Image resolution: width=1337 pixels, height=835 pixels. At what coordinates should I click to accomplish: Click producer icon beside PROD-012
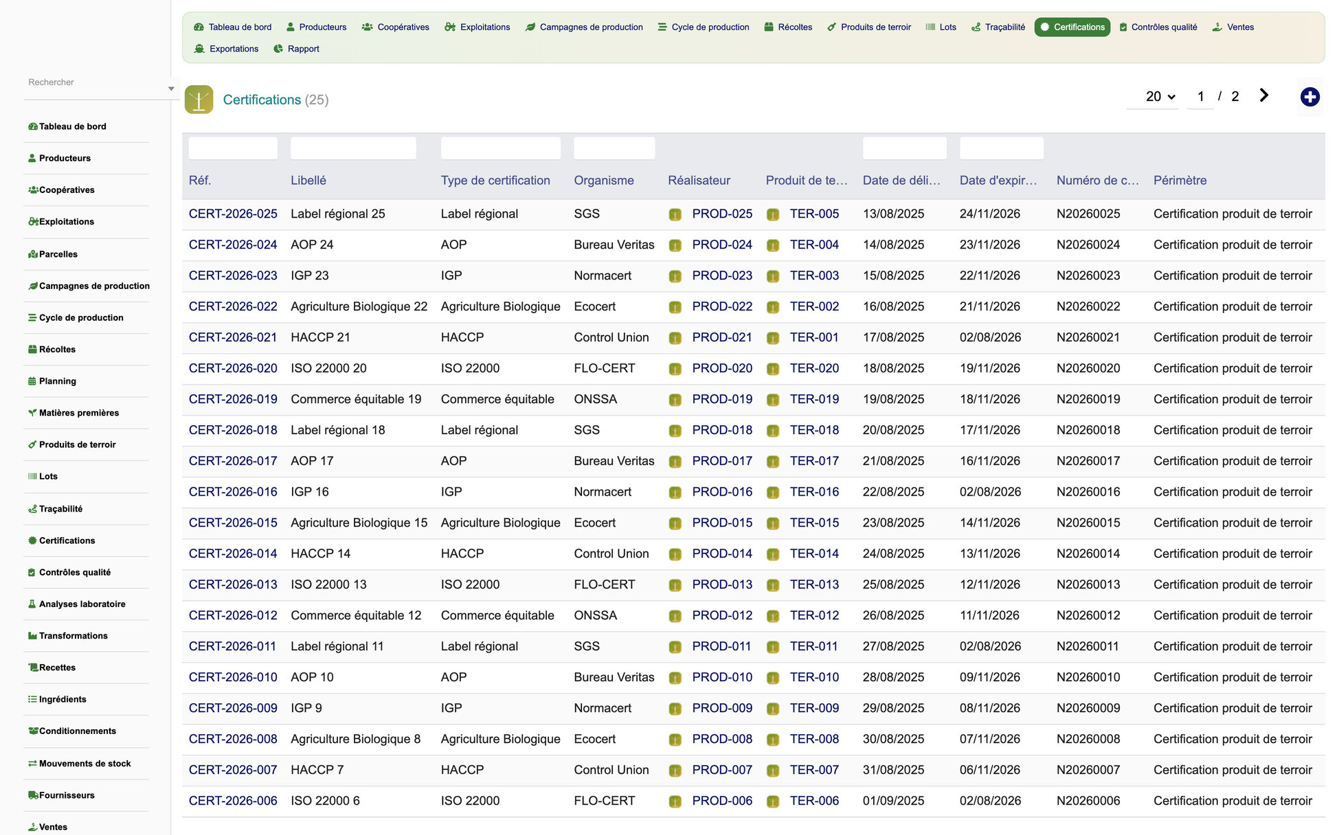coord(675,616)
